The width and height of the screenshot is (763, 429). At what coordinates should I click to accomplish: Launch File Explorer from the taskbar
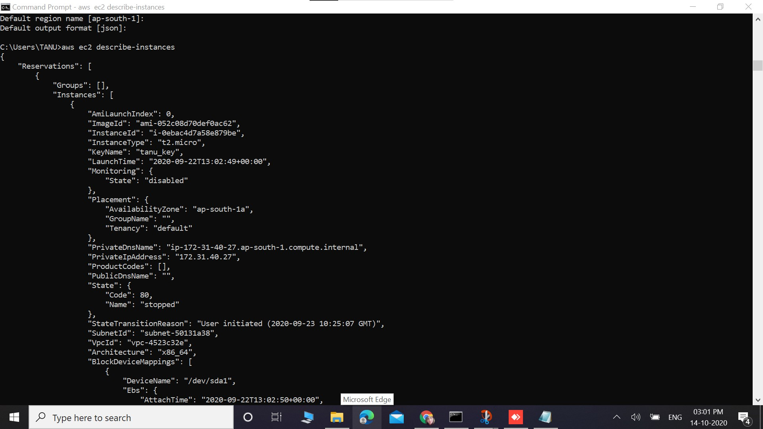click(x=337, y=417)
